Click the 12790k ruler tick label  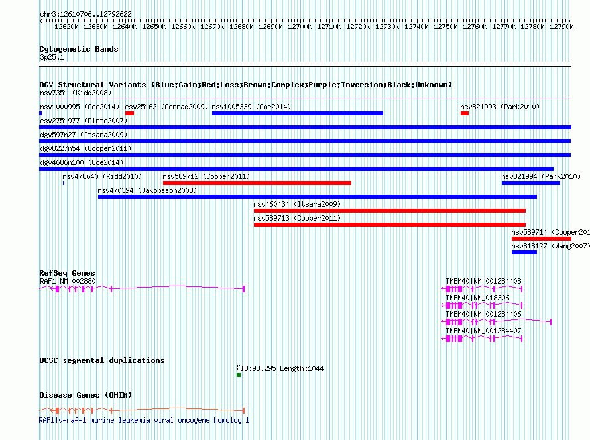561,27
